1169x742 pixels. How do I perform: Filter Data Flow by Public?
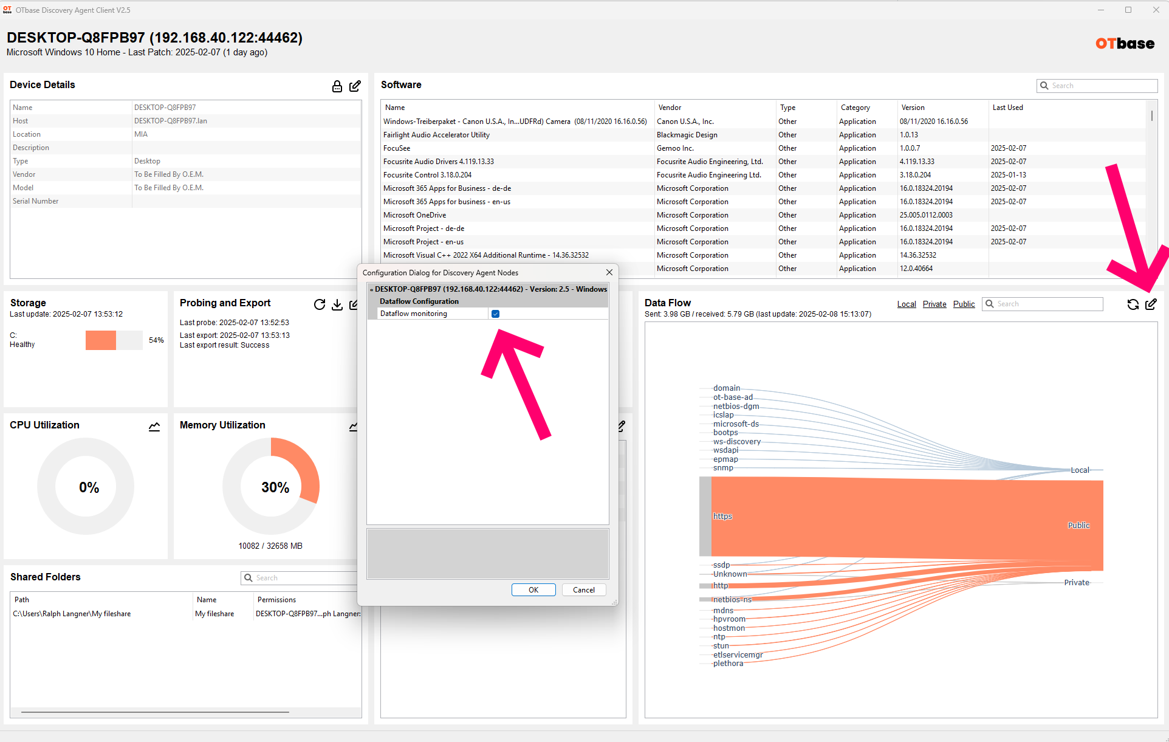click(964, 304)
